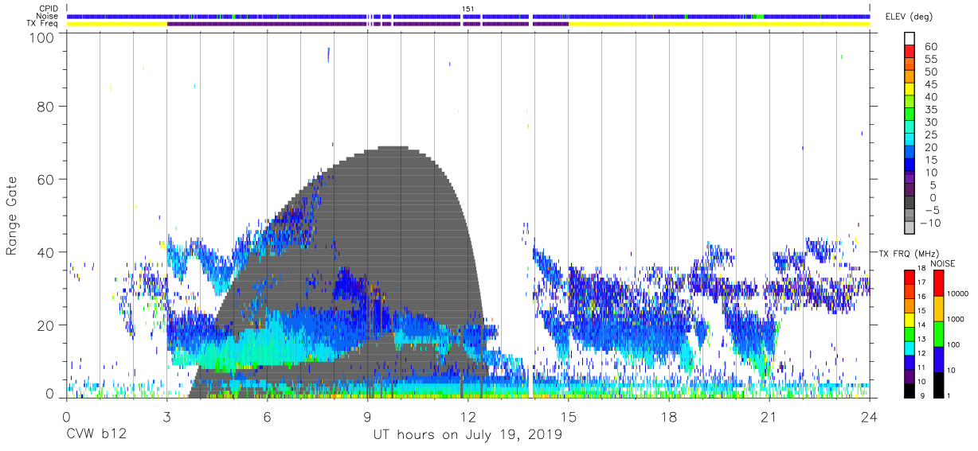The image size is (978, 451).
Task: Click the yellow TX Freq bar before 3 UT
Action: (117, 24)
